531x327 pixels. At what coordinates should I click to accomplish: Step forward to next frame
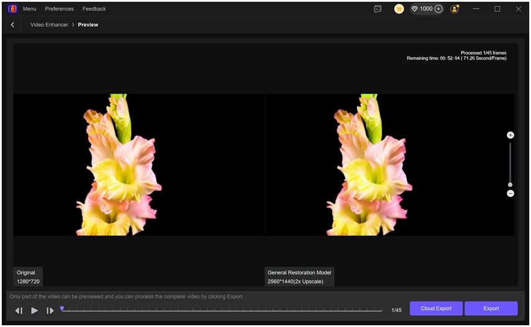point(50,310)
